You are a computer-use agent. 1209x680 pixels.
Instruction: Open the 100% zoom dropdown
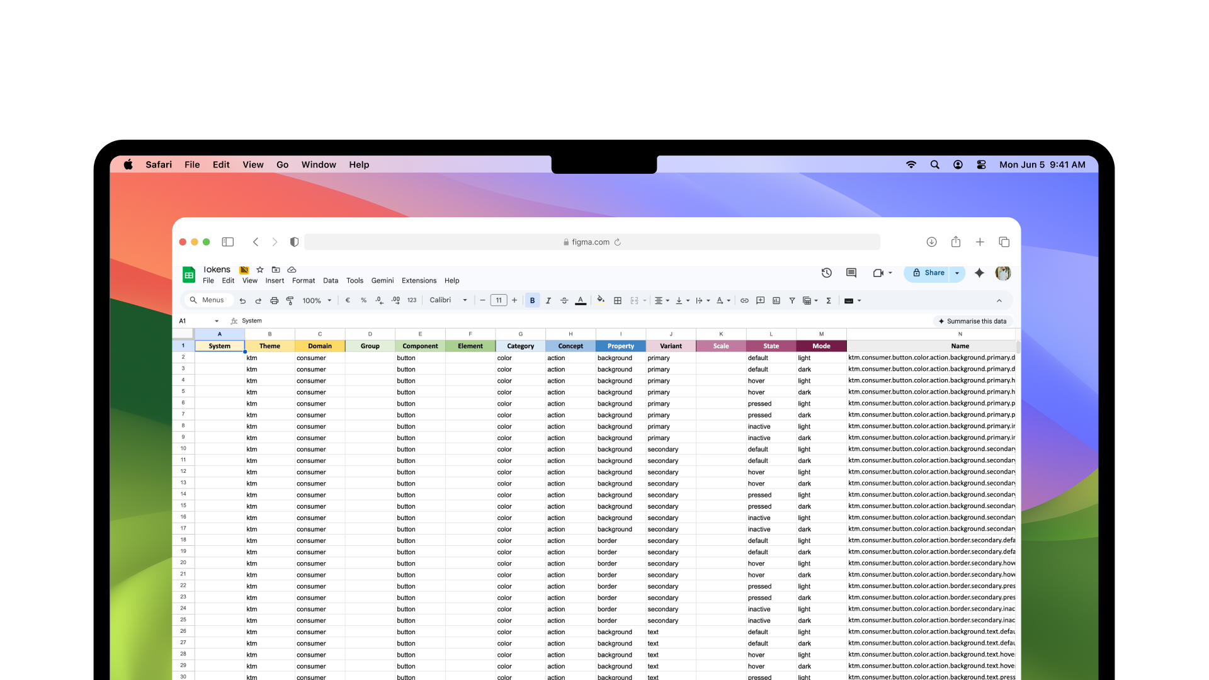coord(317,301)
